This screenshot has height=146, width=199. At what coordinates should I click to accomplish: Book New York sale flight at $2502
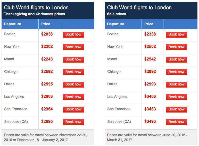point(176,47)
